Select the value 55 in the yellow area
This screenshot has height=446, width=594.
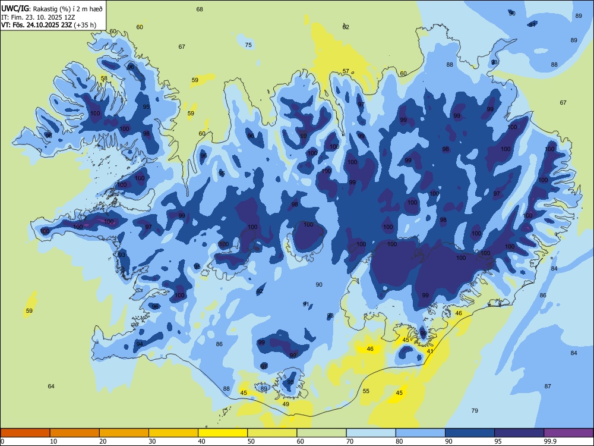click(366, 391)
